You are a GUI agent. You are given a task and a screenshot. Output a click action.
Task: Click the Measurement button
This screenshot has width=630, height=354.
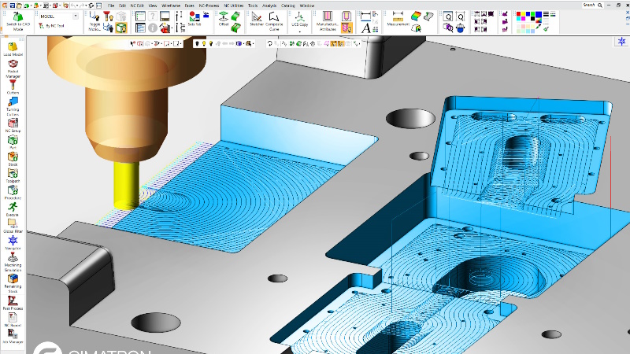pos(398,19)
